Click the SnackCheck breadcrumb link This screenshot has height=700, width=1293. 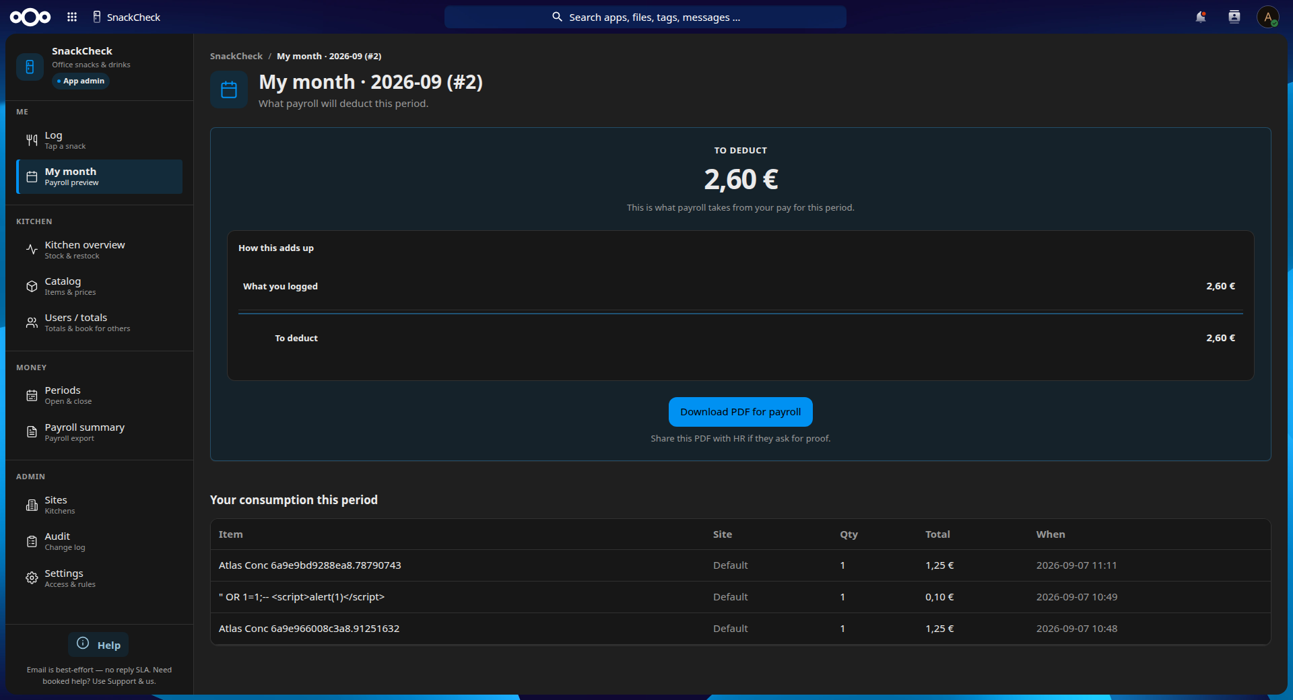236,56
